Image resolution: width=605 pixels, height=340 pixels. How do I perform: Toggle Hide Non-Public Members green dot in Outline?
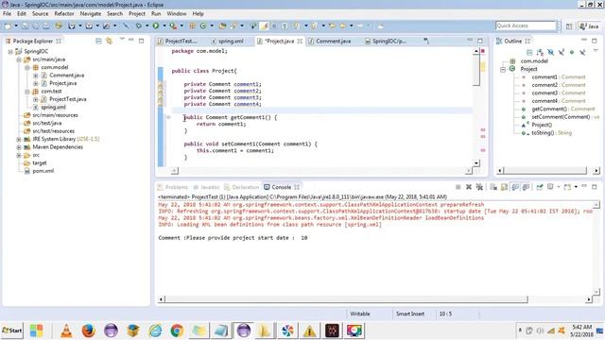tap(572, 53)
